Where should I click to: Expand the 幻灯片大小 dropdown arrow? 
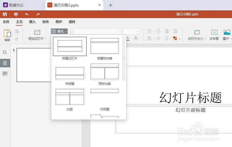point(205,39)
